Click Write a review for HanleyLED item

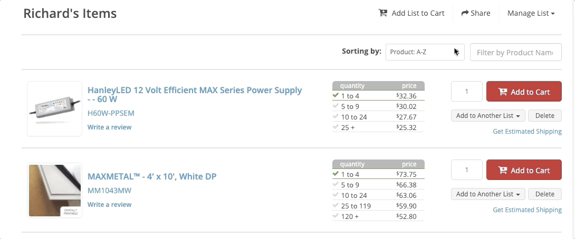tap(109, 127)
